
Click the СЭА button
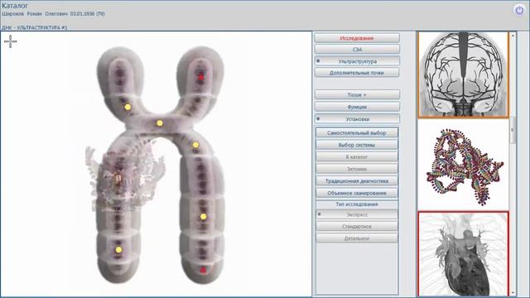pyautogui.click(x=357, y=50)
